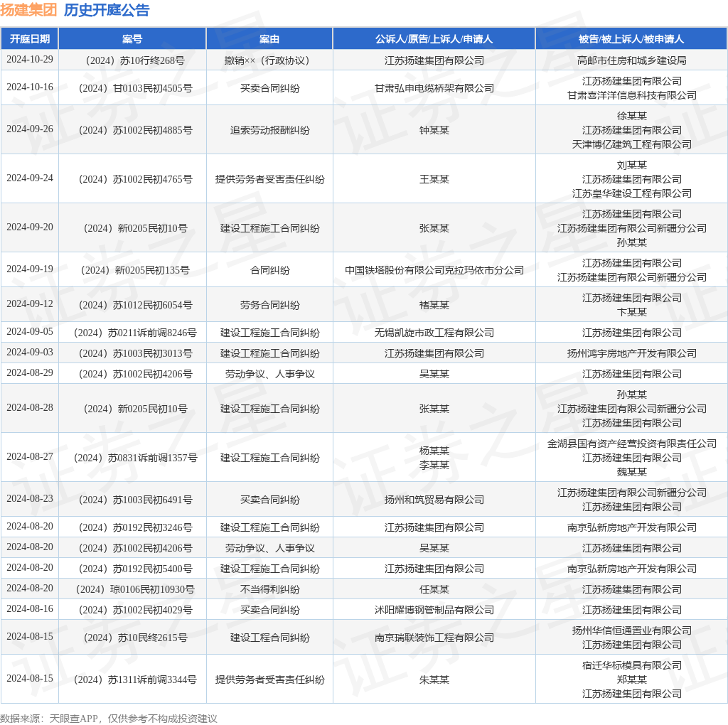Click the date 2024-09-26
This screenshot has width=728, height=725.
[30, 129]
